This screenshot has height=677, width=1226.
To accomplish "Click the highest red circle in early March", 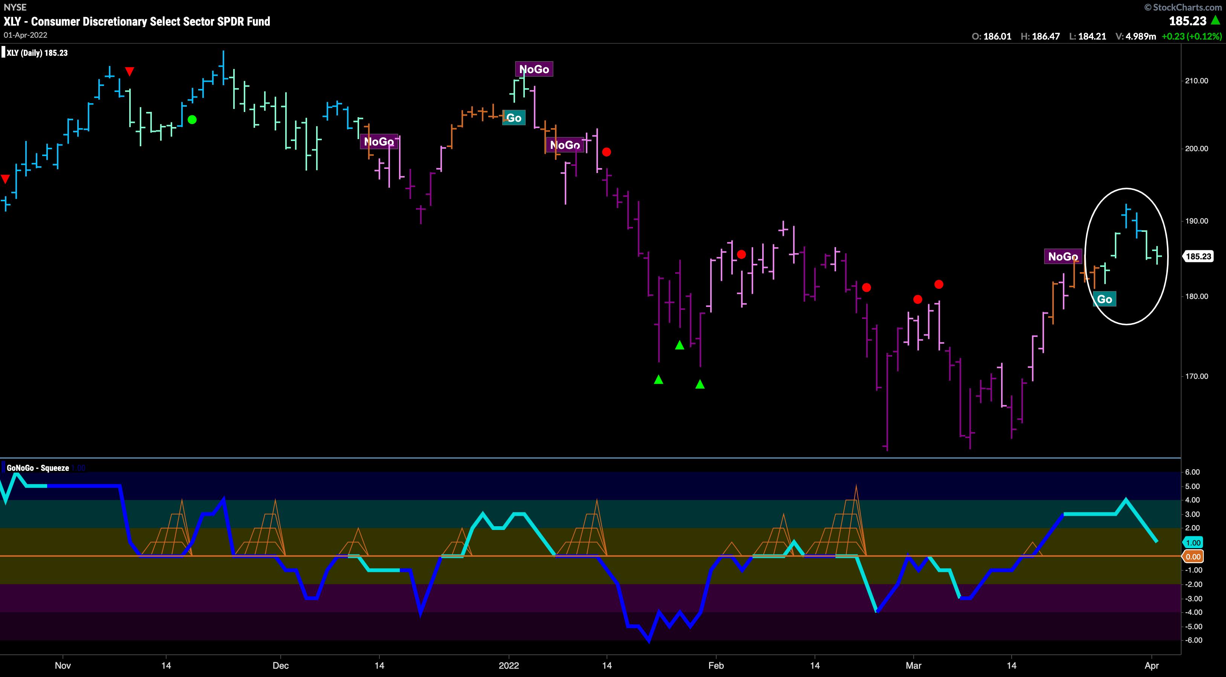I will pyautogui.click(x=939, y=284).
